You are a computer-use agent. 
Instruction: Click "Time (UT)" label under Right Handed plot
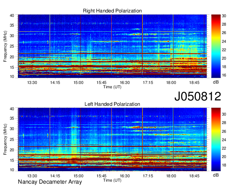point(112,87)
